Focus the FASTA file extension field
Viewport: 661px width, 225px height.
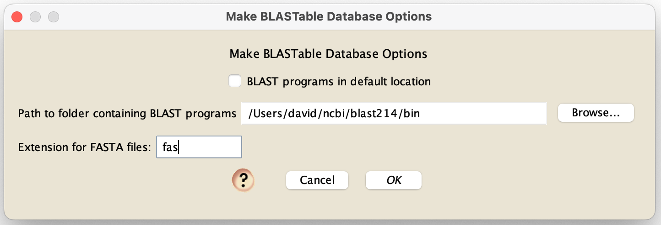click(199, 147)
